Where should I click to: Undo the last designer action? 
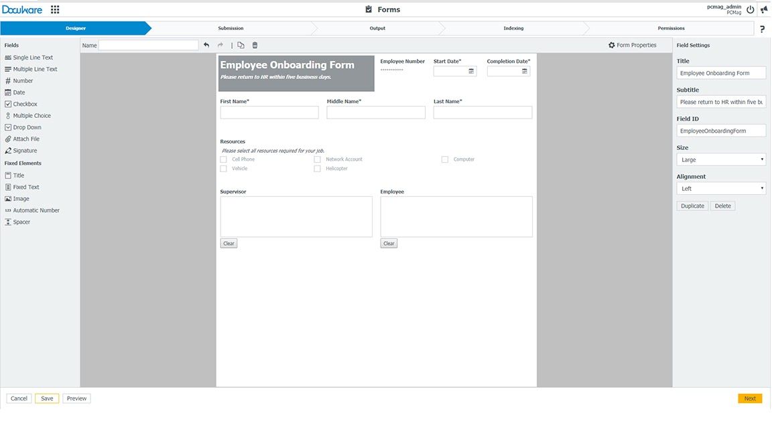click(x=206, y=46)
